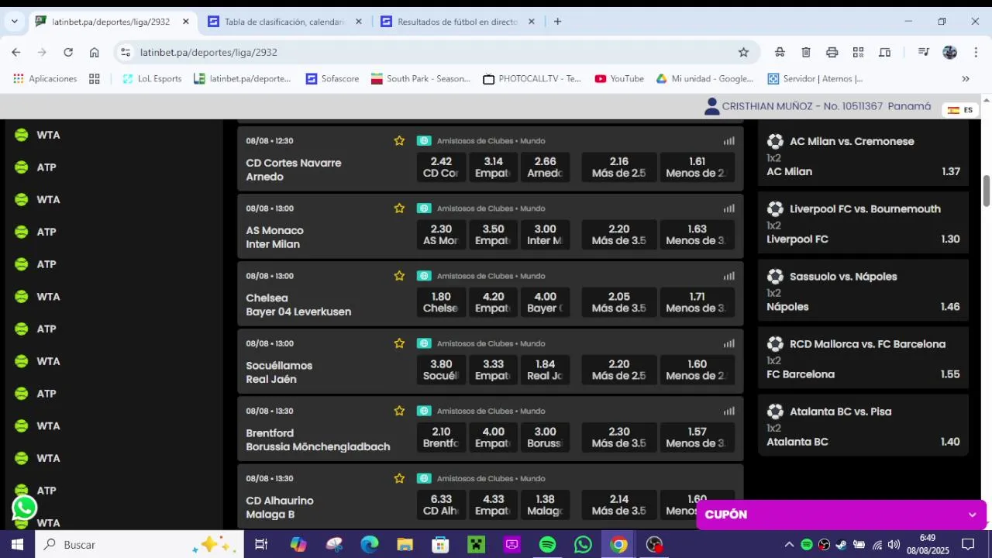Screen dimensions: 992x558
Task: Open statistics bars icon for CD Cortes Navarre match
Action: [728, 141]
